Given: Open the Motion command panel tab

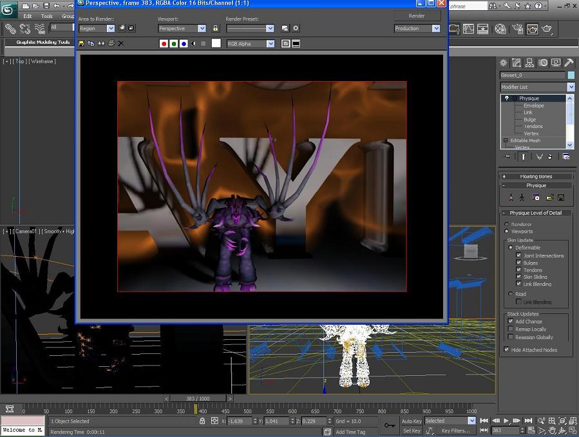Looking at the screenshot, I should 543,62.
